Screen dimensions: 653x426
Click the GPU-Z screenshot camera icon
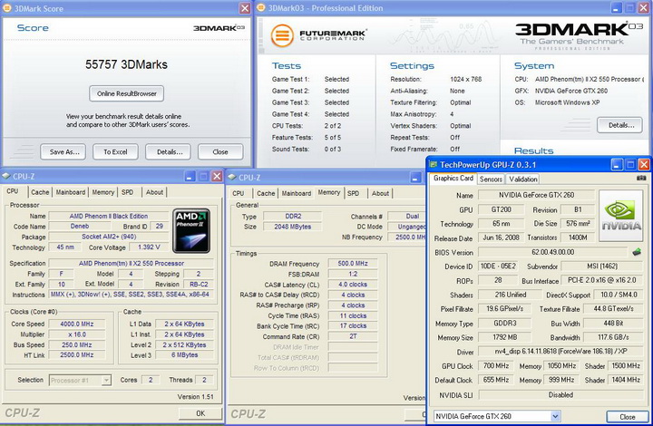point(641,178)
